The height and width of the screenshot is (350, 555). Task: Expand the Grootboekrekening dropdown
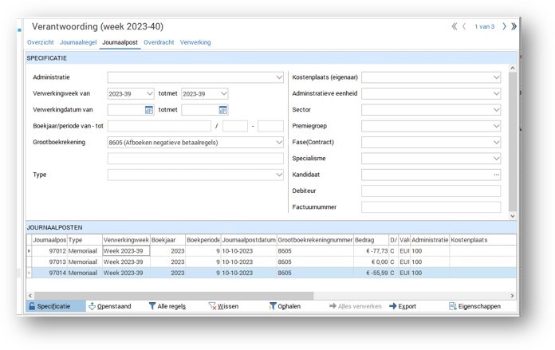[x=279, y=143]
